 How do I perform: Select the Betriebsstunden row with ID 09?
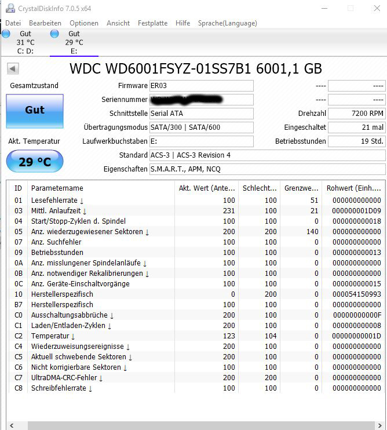coord(196,252)
